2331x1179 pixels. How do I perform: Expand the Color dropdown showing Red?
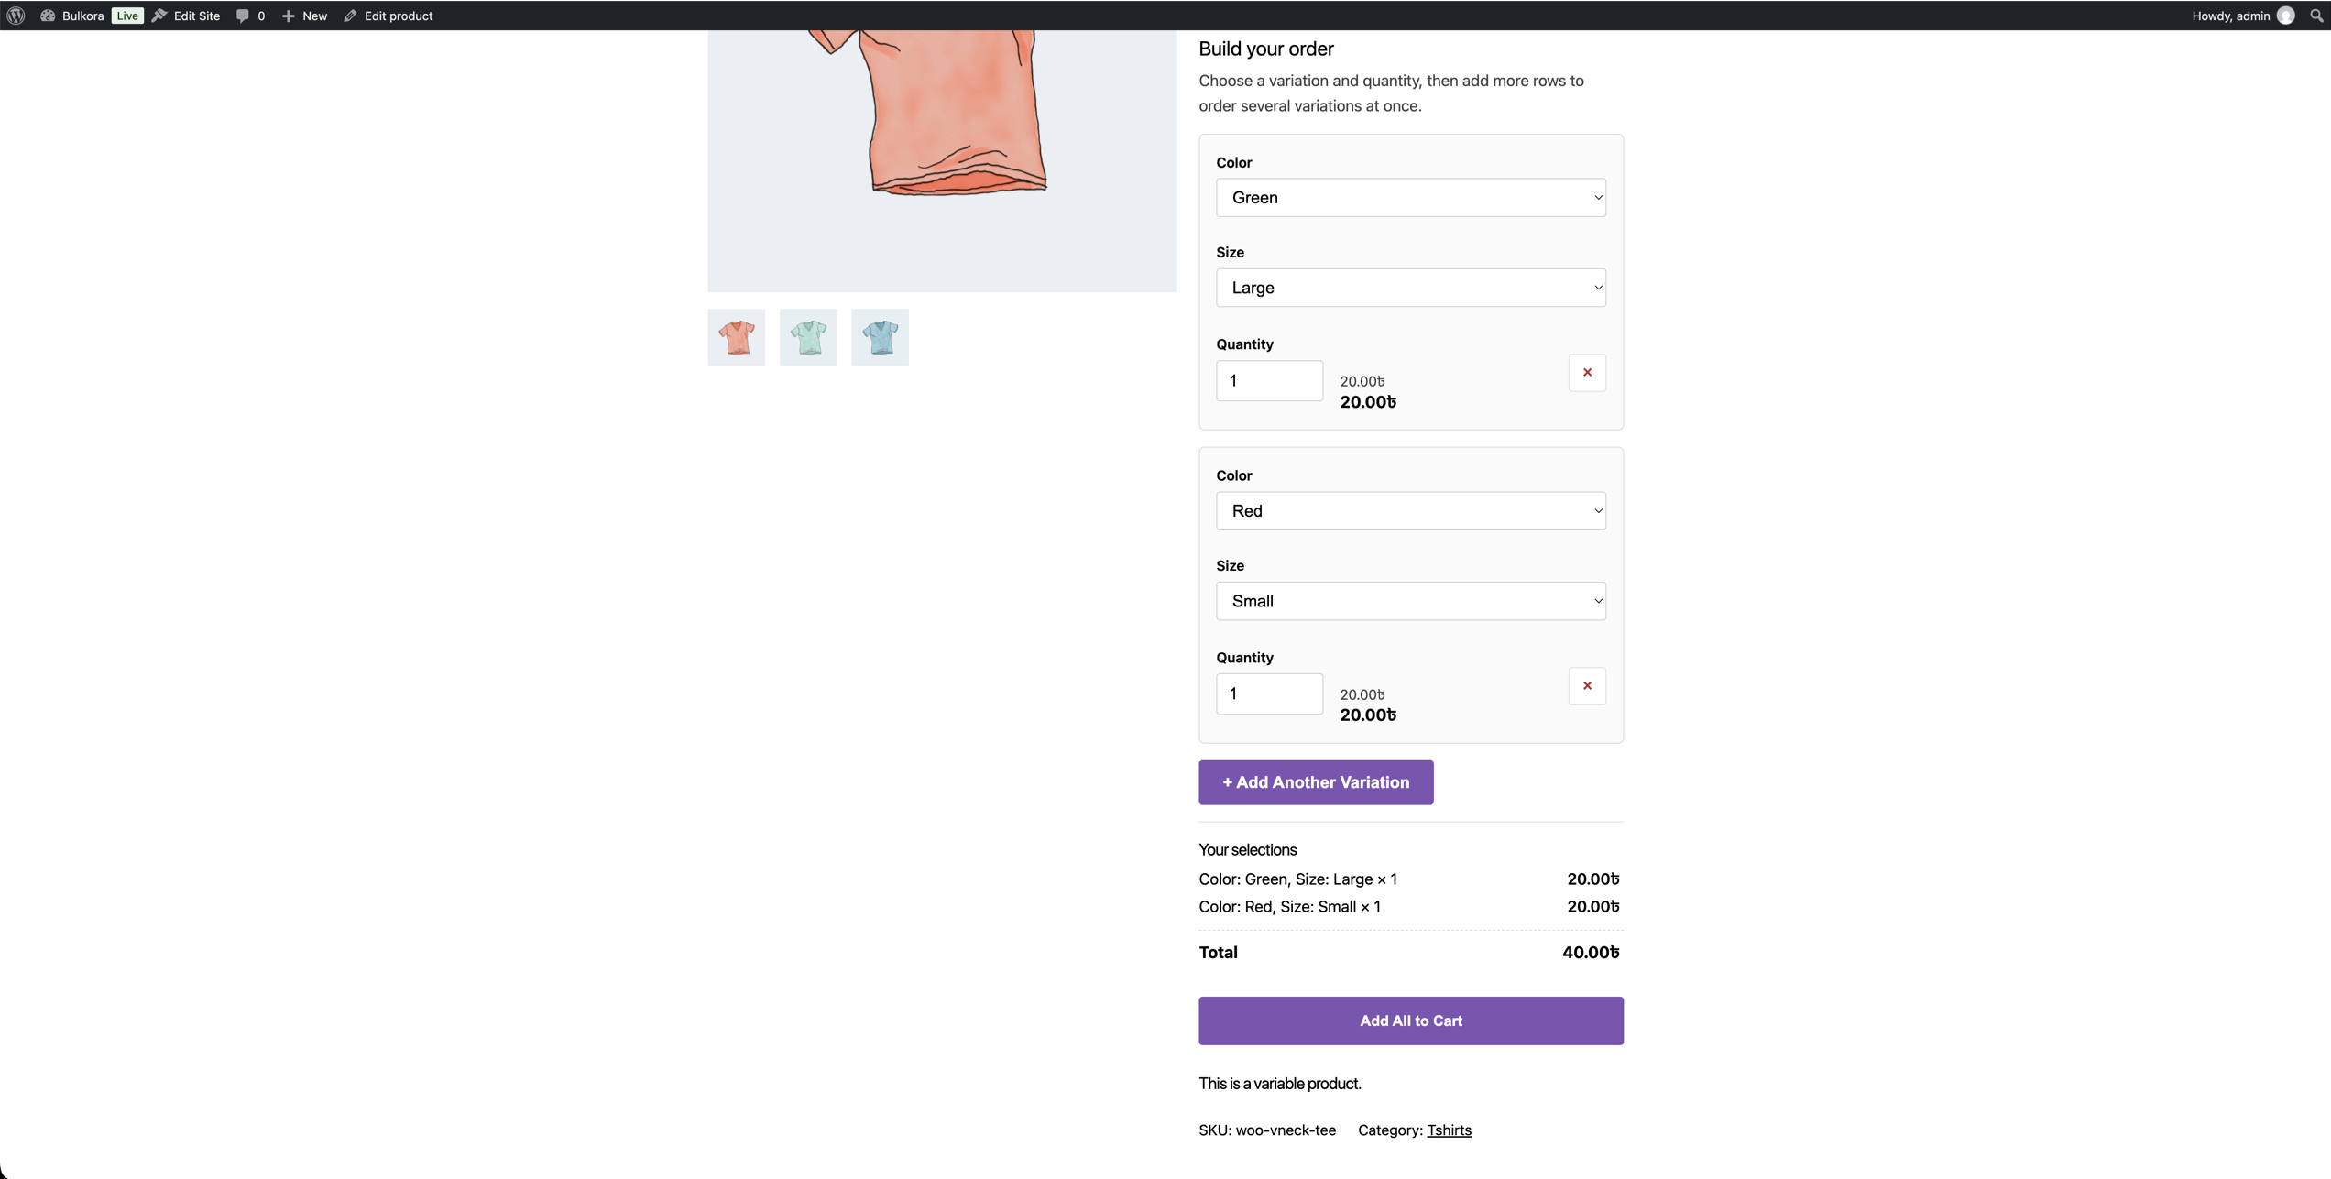(1410, 511)
